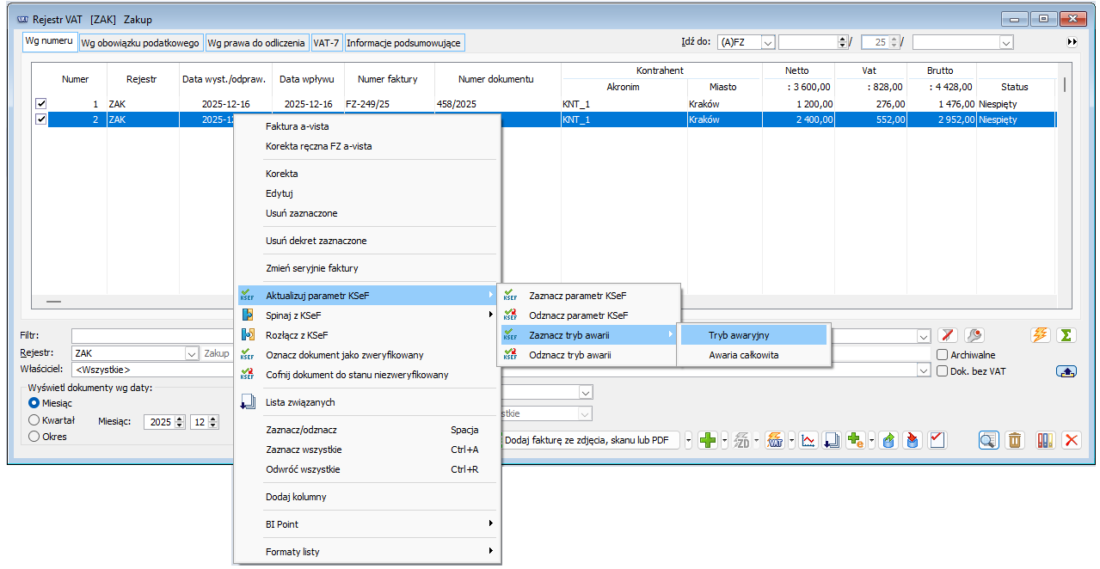Select Awaria całkowita menu option
Image resolution: width=1100 pixels, height=569 pixels.
click(743, 355)
